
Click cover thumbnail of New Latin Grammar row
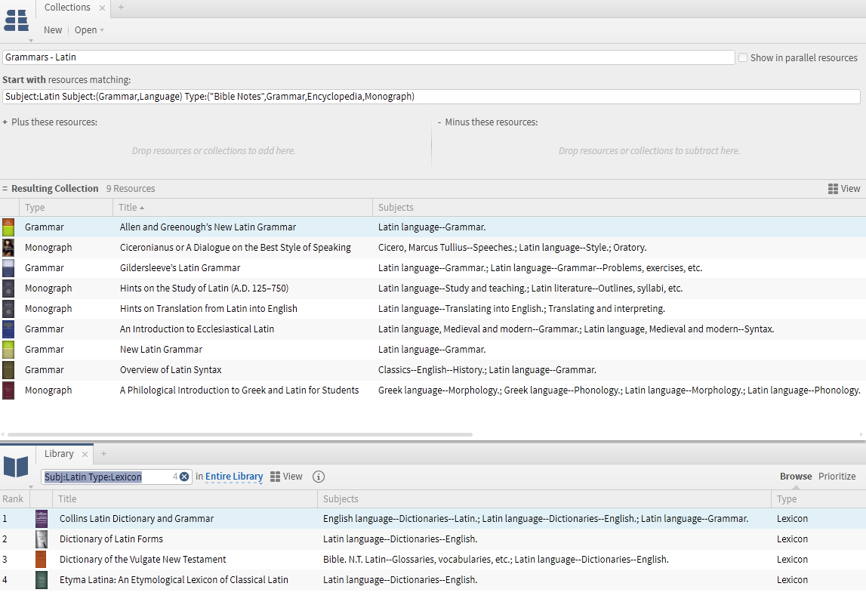(8, 350)
